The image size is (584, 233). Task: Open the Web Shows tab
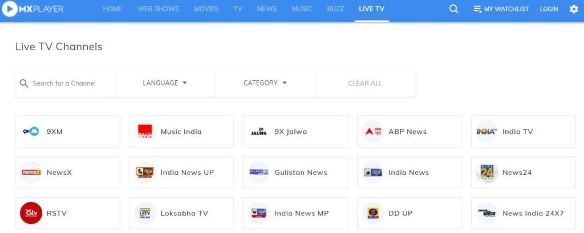[158, 9]
